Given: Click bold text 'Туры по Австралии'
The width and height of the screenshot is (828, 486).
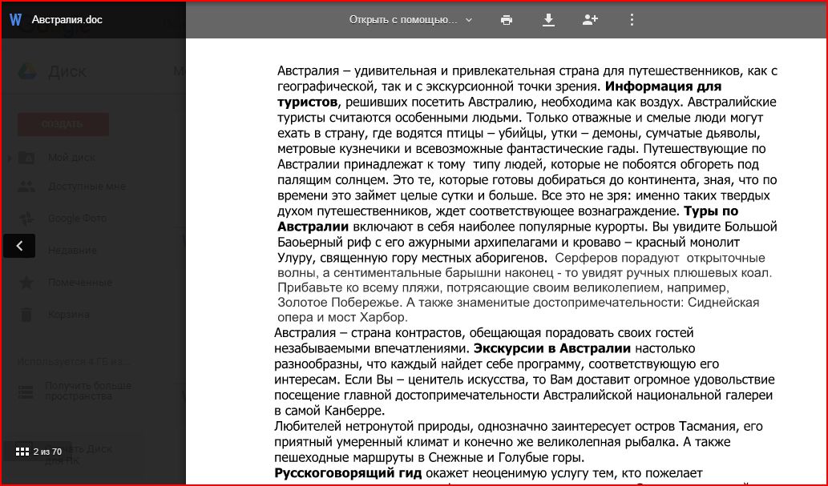Looking at the screenshot, I should (508, 219).
